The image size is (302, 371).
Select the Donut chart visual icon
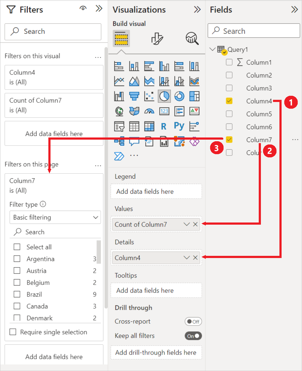click(x=179, y=96)
